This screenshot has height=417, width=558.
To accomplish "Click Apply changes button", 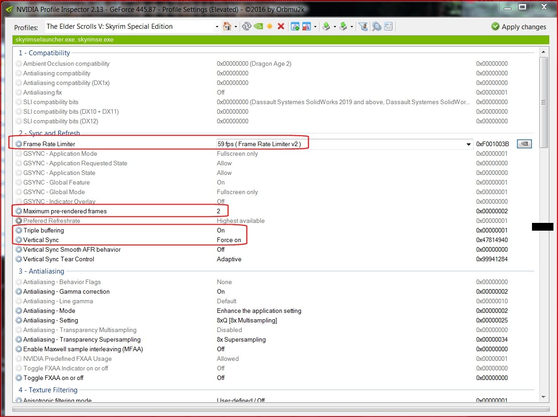I will tap(519, 26).
